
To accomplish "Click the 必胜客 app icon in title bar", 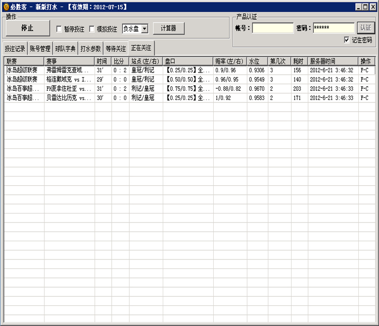I will pos(5,7).
